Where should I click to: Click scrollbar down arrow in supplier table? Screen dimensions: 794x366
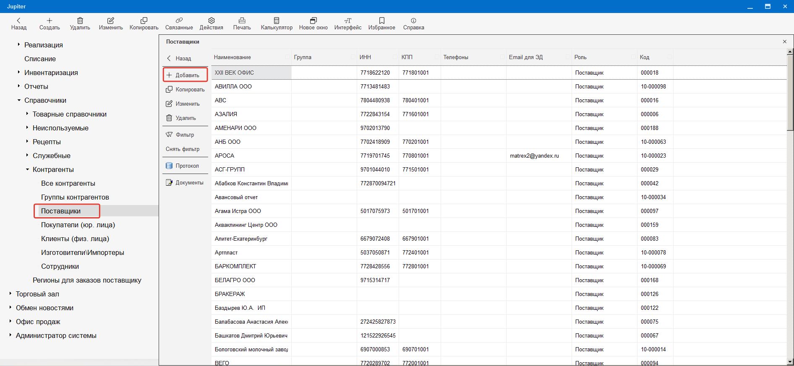pos(790,361)
